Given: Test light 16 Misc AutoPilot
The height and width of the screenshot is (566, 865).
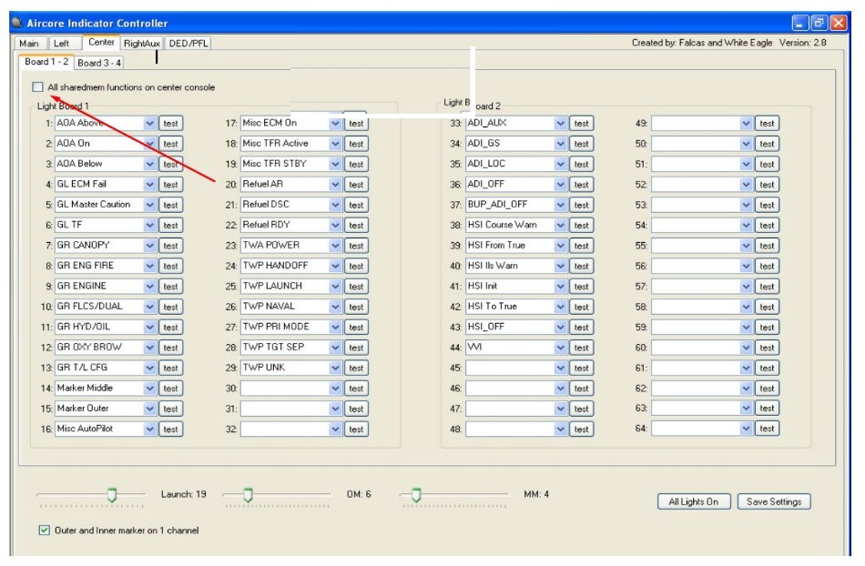Looking at the screenshot, I should tap(170, 430).
